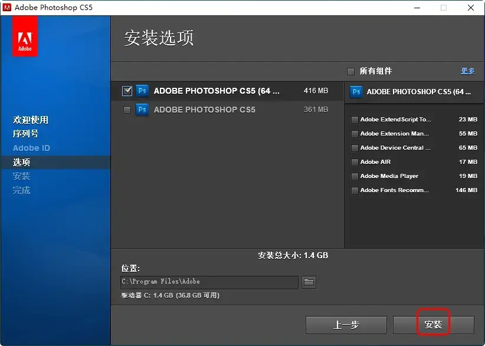This screenshot has width=485, height=346.
Task: Select greyed 安装 step in sidebar
Action: point(21,176)
